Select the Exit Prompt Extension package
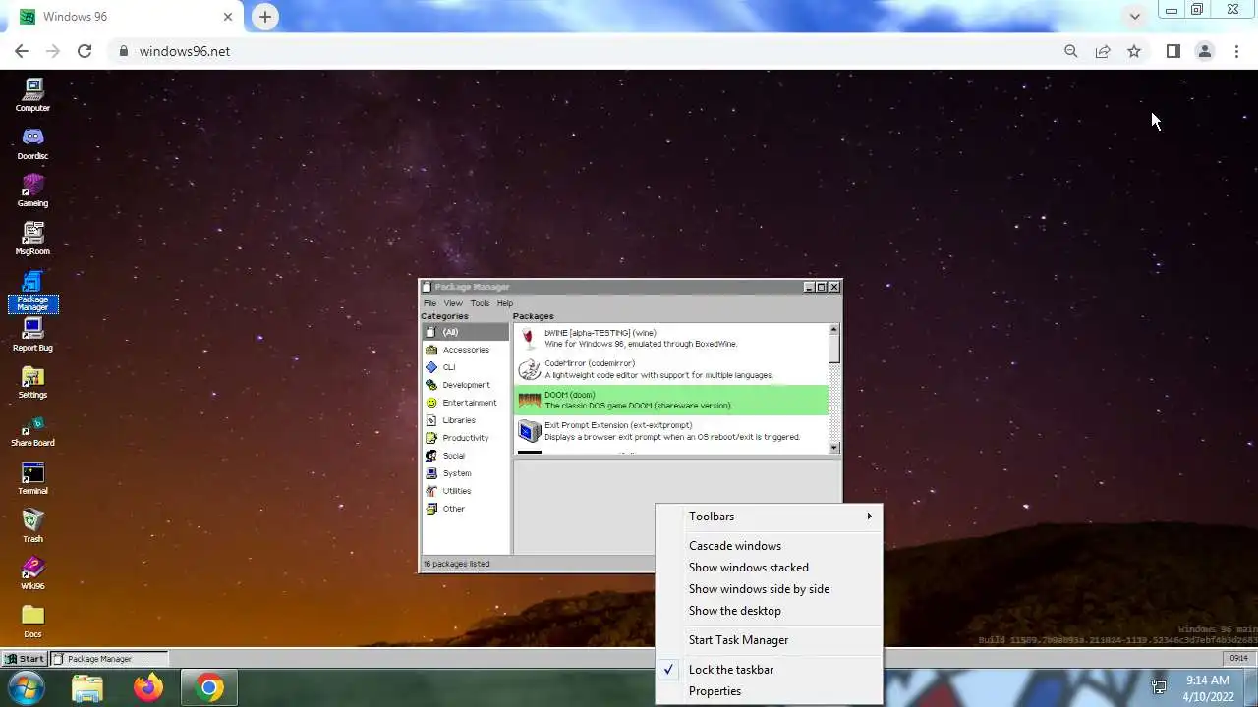Viewport: 1258px width, 707px height. (x=671, y=431)
